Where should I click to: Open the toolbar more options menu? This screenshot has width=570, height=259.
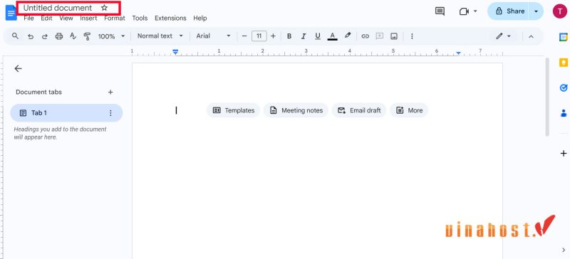coord(412,36)
